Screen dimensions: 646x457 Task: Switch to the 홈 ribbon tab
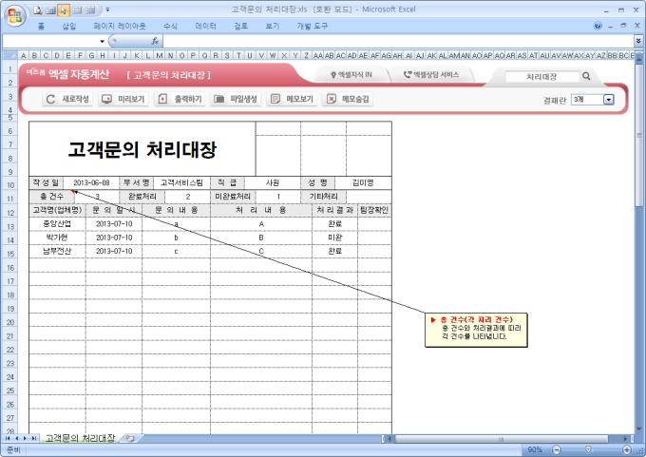click(x=41, y=26)
